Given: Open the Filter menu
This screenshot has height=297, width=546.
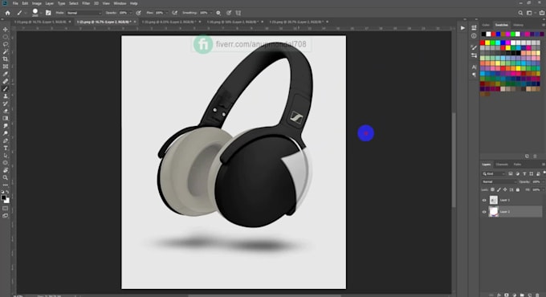Looking at the screenshot, I should point(86,3).
